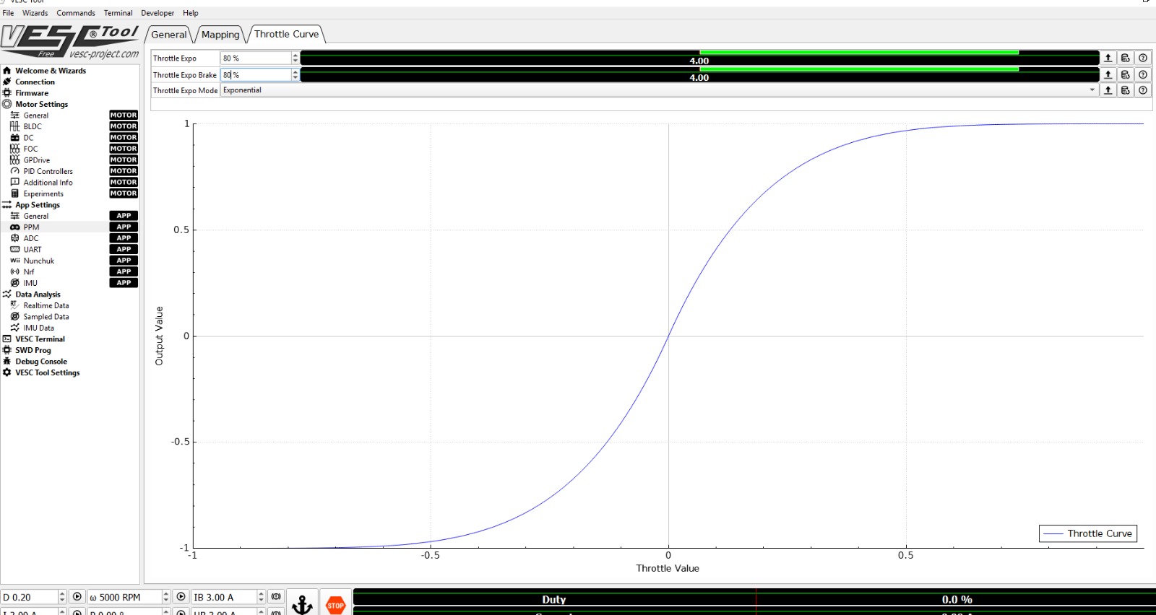Image resolution: width=1156 pixels, height=615 pixels.
Task: Click stepper arrows on Throttle Expo Brake value
Action: [295, 74]
